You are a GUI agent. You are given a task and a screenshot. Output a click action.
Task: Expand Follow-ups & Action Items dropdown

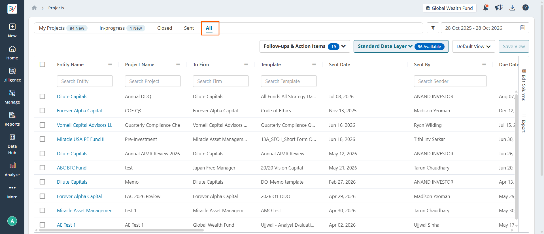[x=305, y=46]
